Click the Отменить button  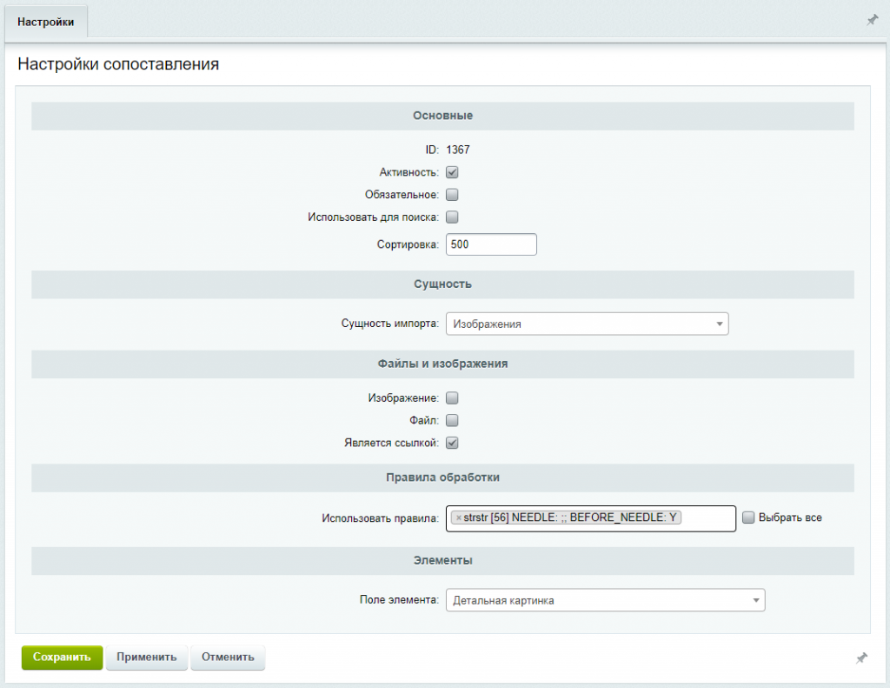[228, 658]
